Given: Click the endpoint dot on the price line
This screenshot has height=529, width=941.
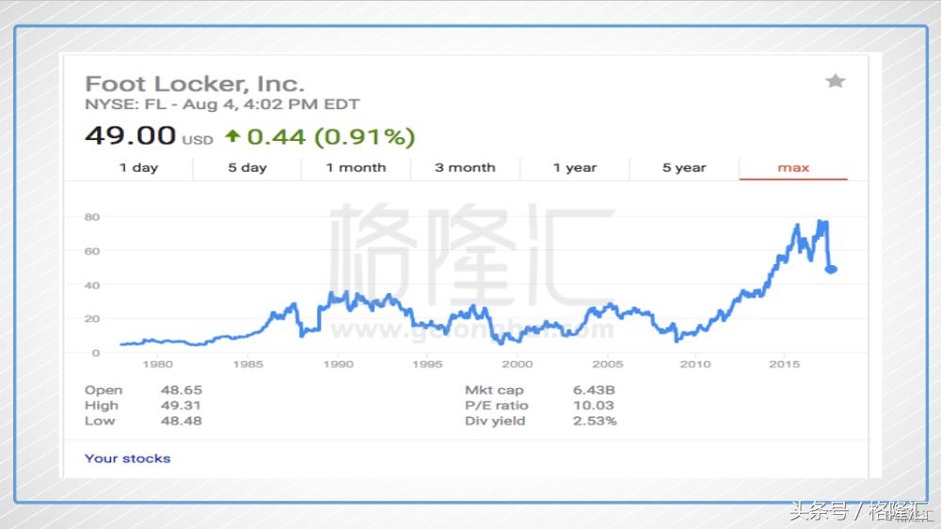Looking at the screenshot, I should click(831, 270).
